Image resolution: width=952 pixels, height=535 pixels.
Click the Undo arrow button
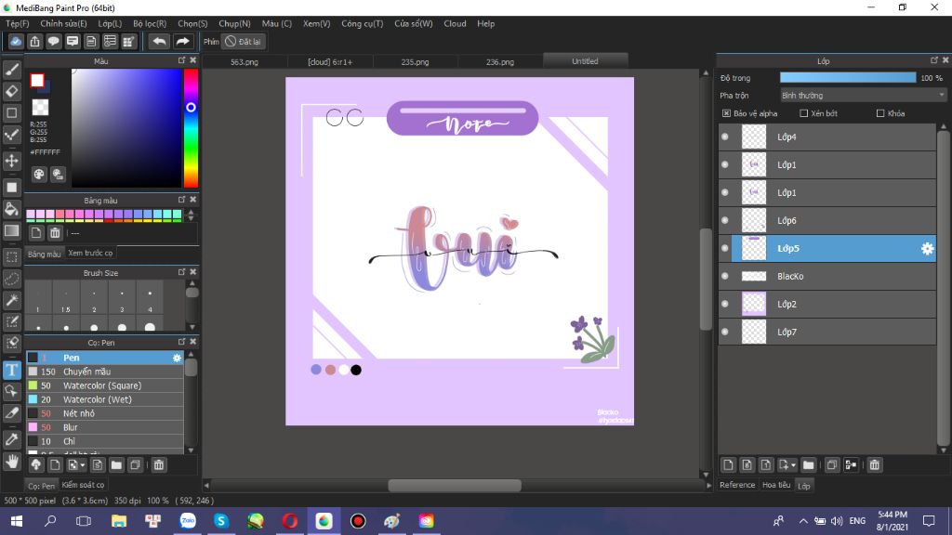click(159, 41)
